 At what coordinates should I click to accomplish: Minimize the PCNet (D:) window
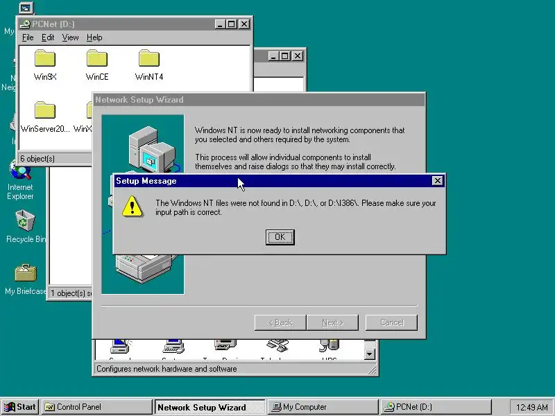click(220, 24)
